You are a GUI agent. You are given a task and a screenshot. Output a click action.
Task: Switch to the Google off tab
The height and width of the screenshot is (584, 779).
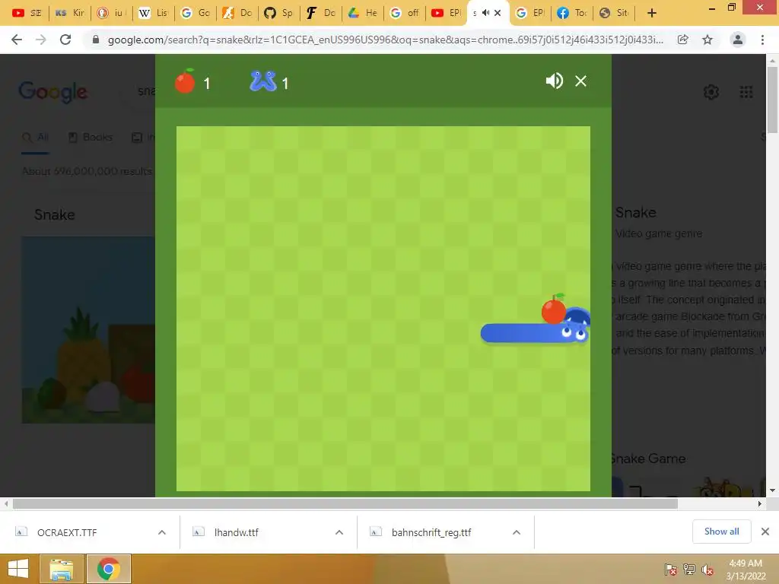[405, 13]
